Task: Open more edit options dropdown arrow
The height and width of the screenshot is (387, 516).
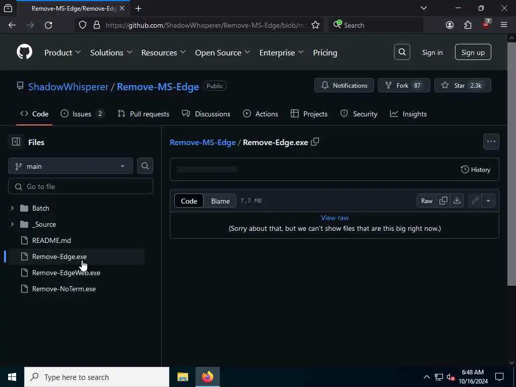Action: pos(488,201)
